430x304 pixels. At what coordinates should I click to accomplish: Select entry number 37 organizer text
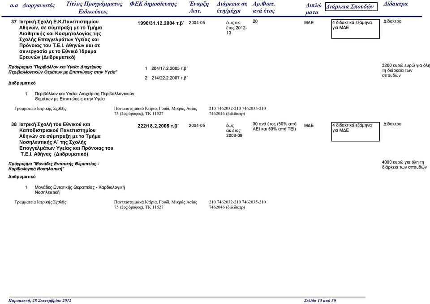60,39
